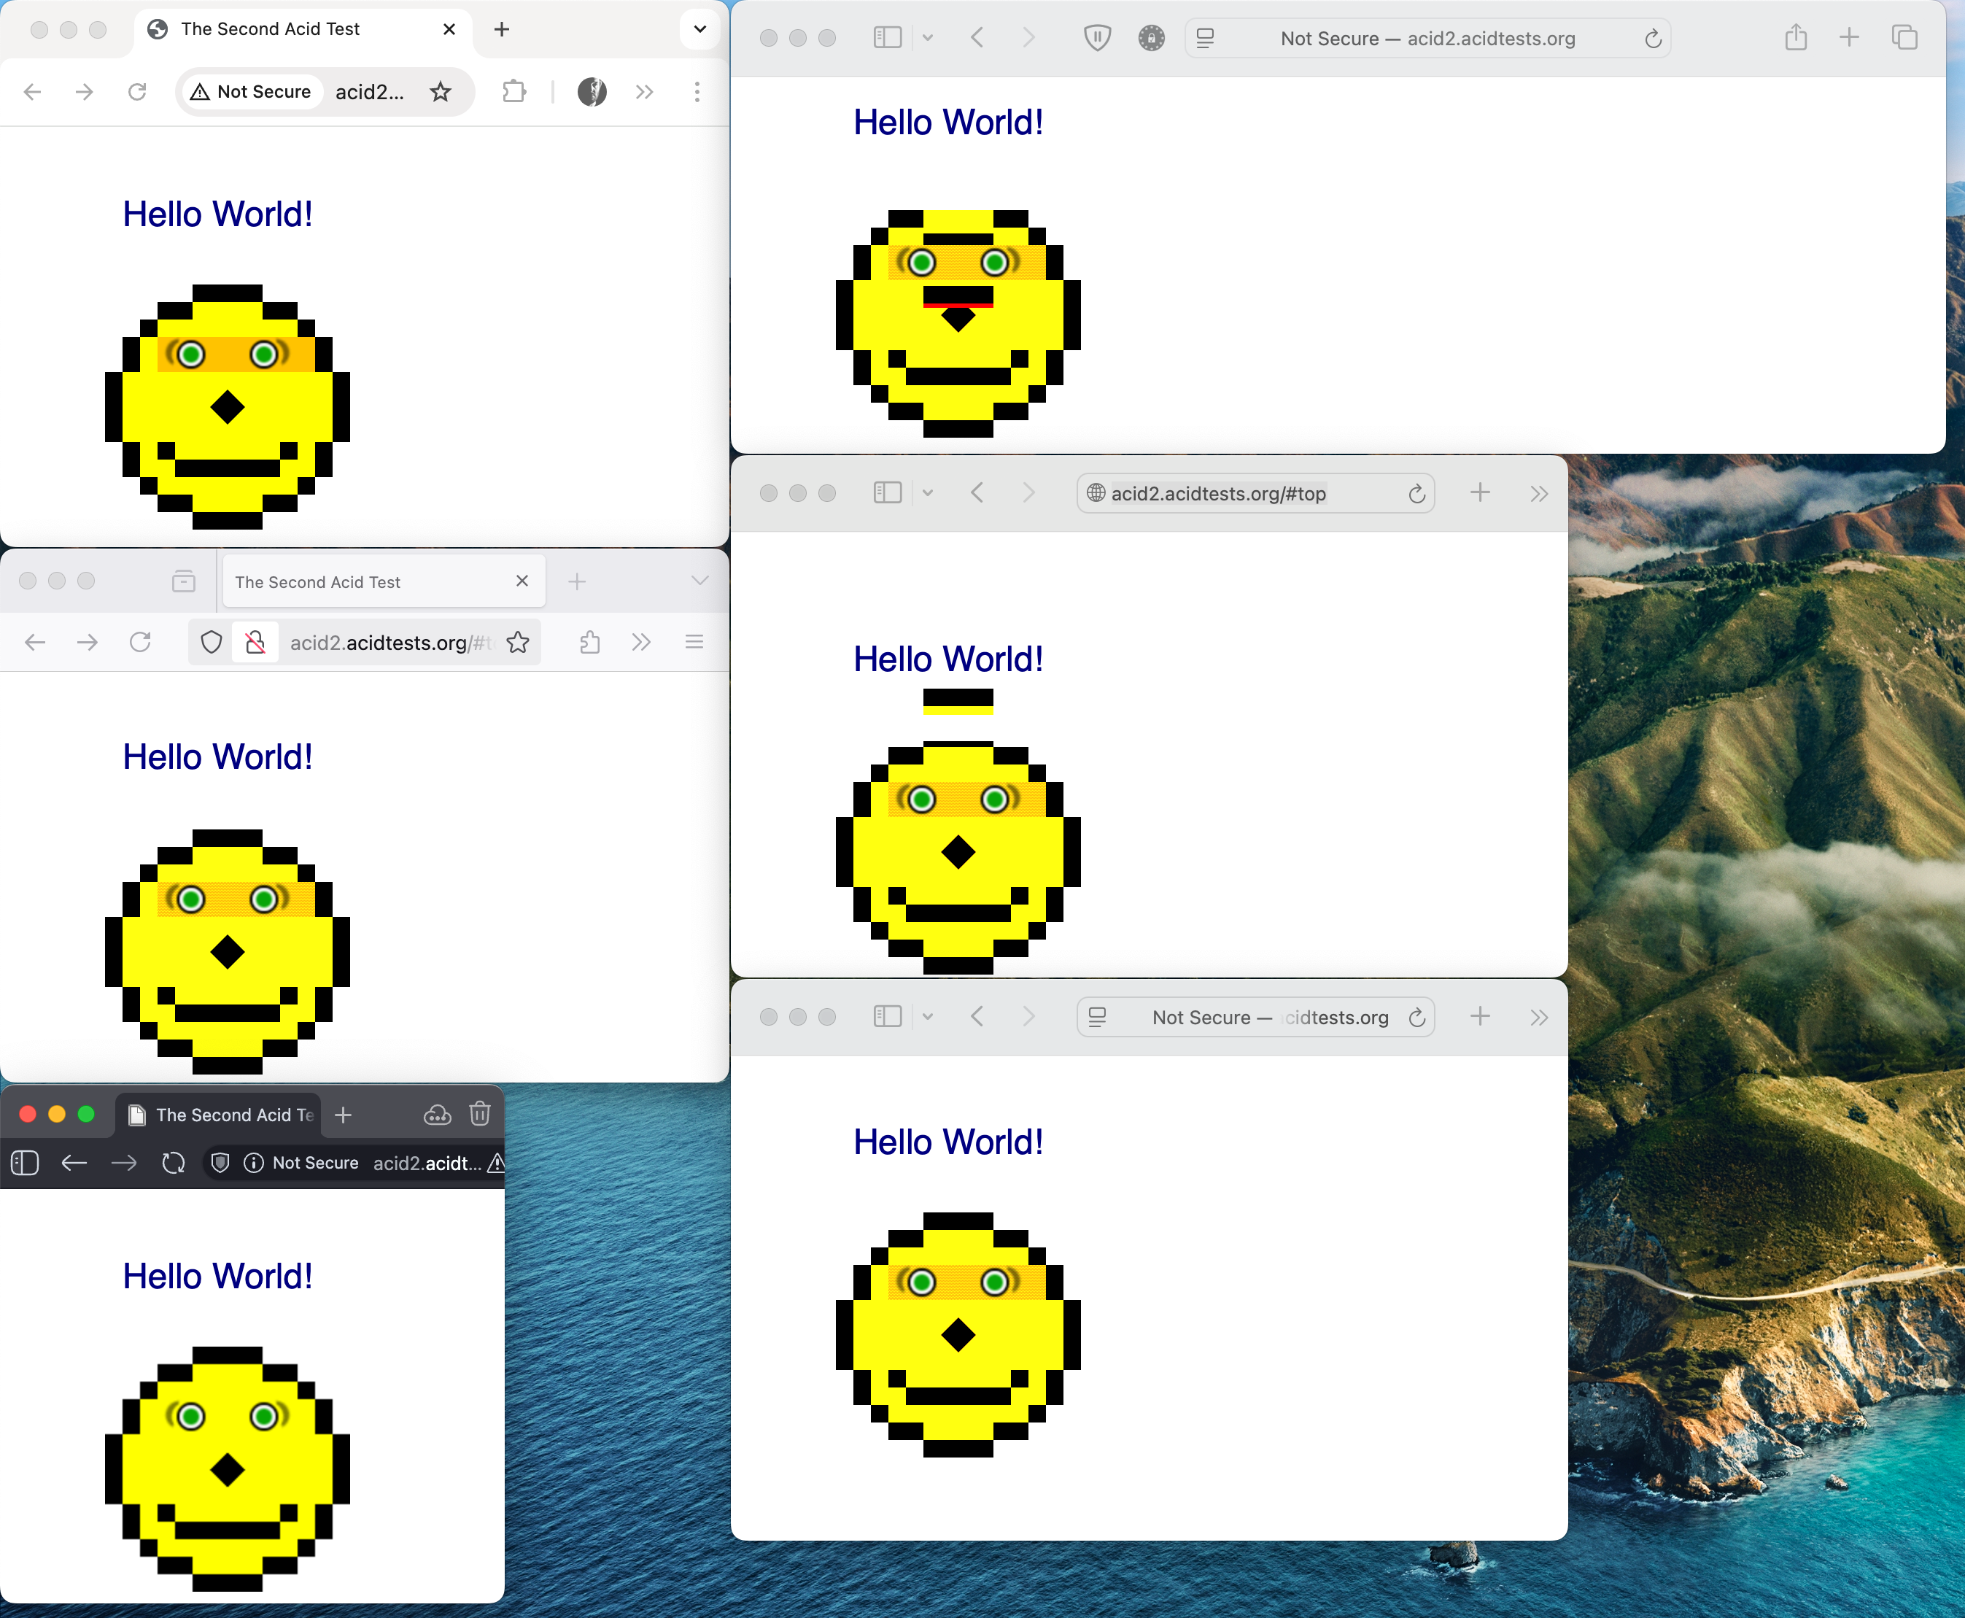Click acid2.acidtests.org/#top address field

click(1255, 493)
